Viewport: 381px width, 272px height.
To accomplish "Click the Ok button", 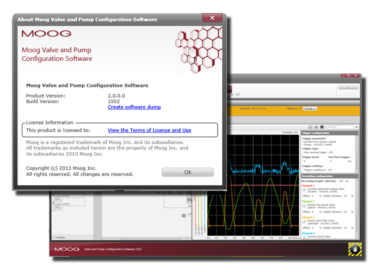I will click(188, 172).
